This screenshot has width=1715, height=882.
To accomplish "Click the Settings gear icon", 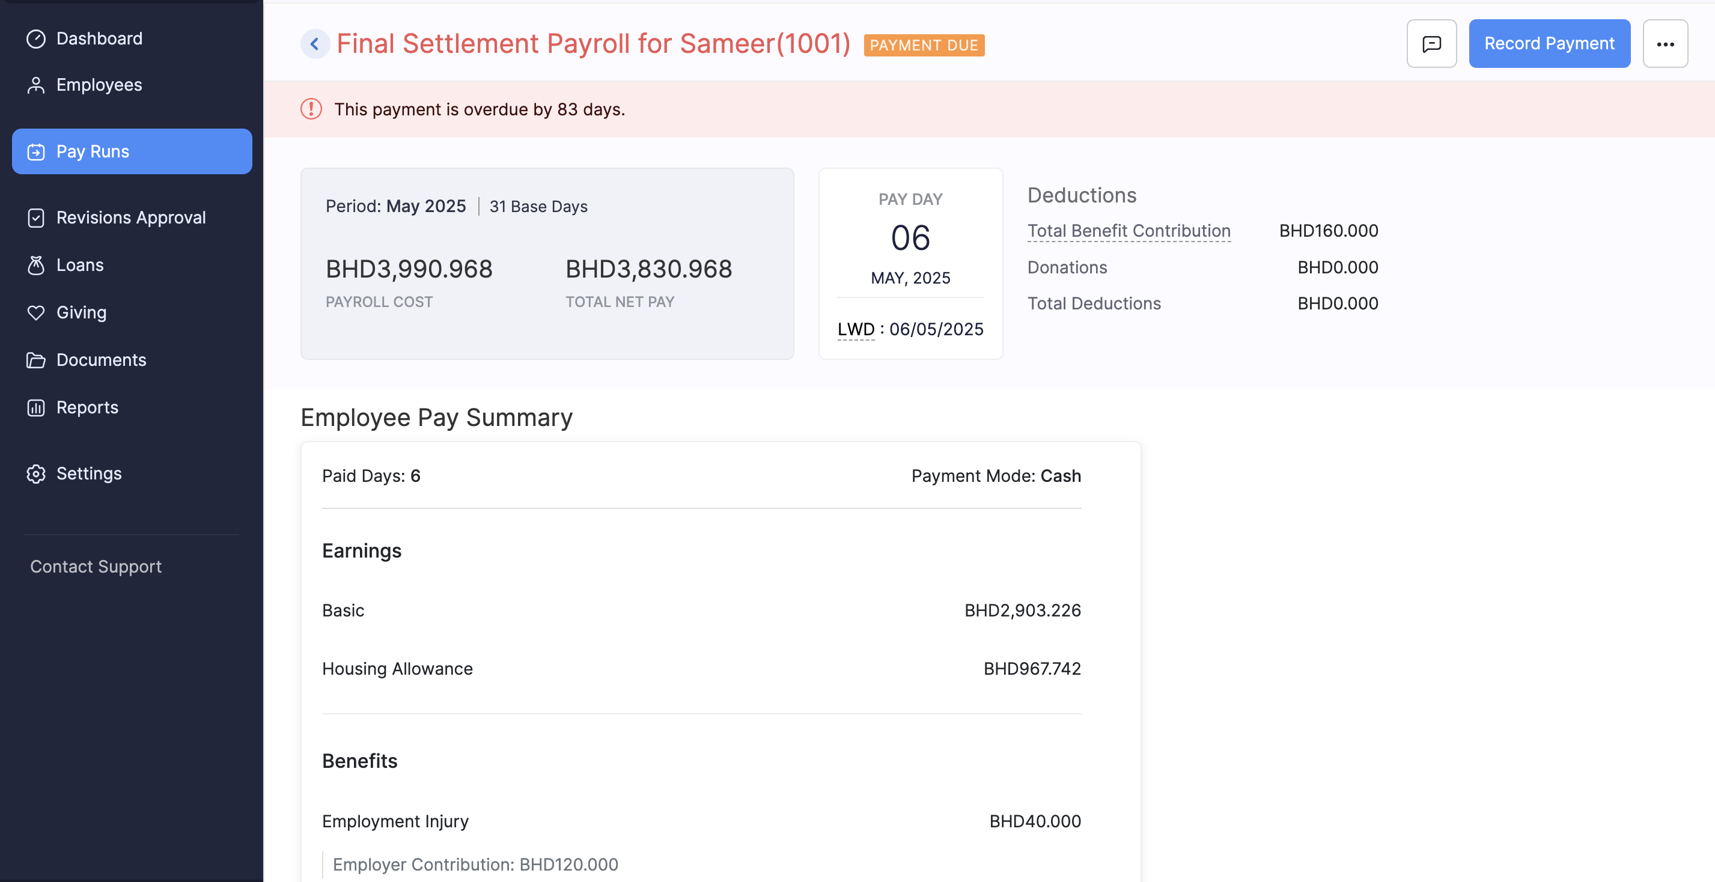I will point(36,473).
